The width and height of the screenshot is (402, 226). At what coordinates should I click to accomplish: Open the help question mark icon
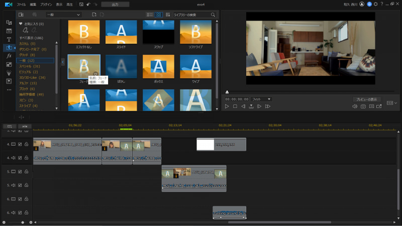tap(382, 4)
